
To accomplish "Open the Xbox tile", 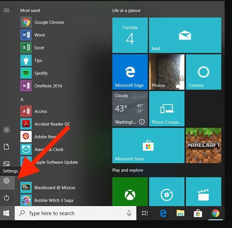I will (130, 191).
